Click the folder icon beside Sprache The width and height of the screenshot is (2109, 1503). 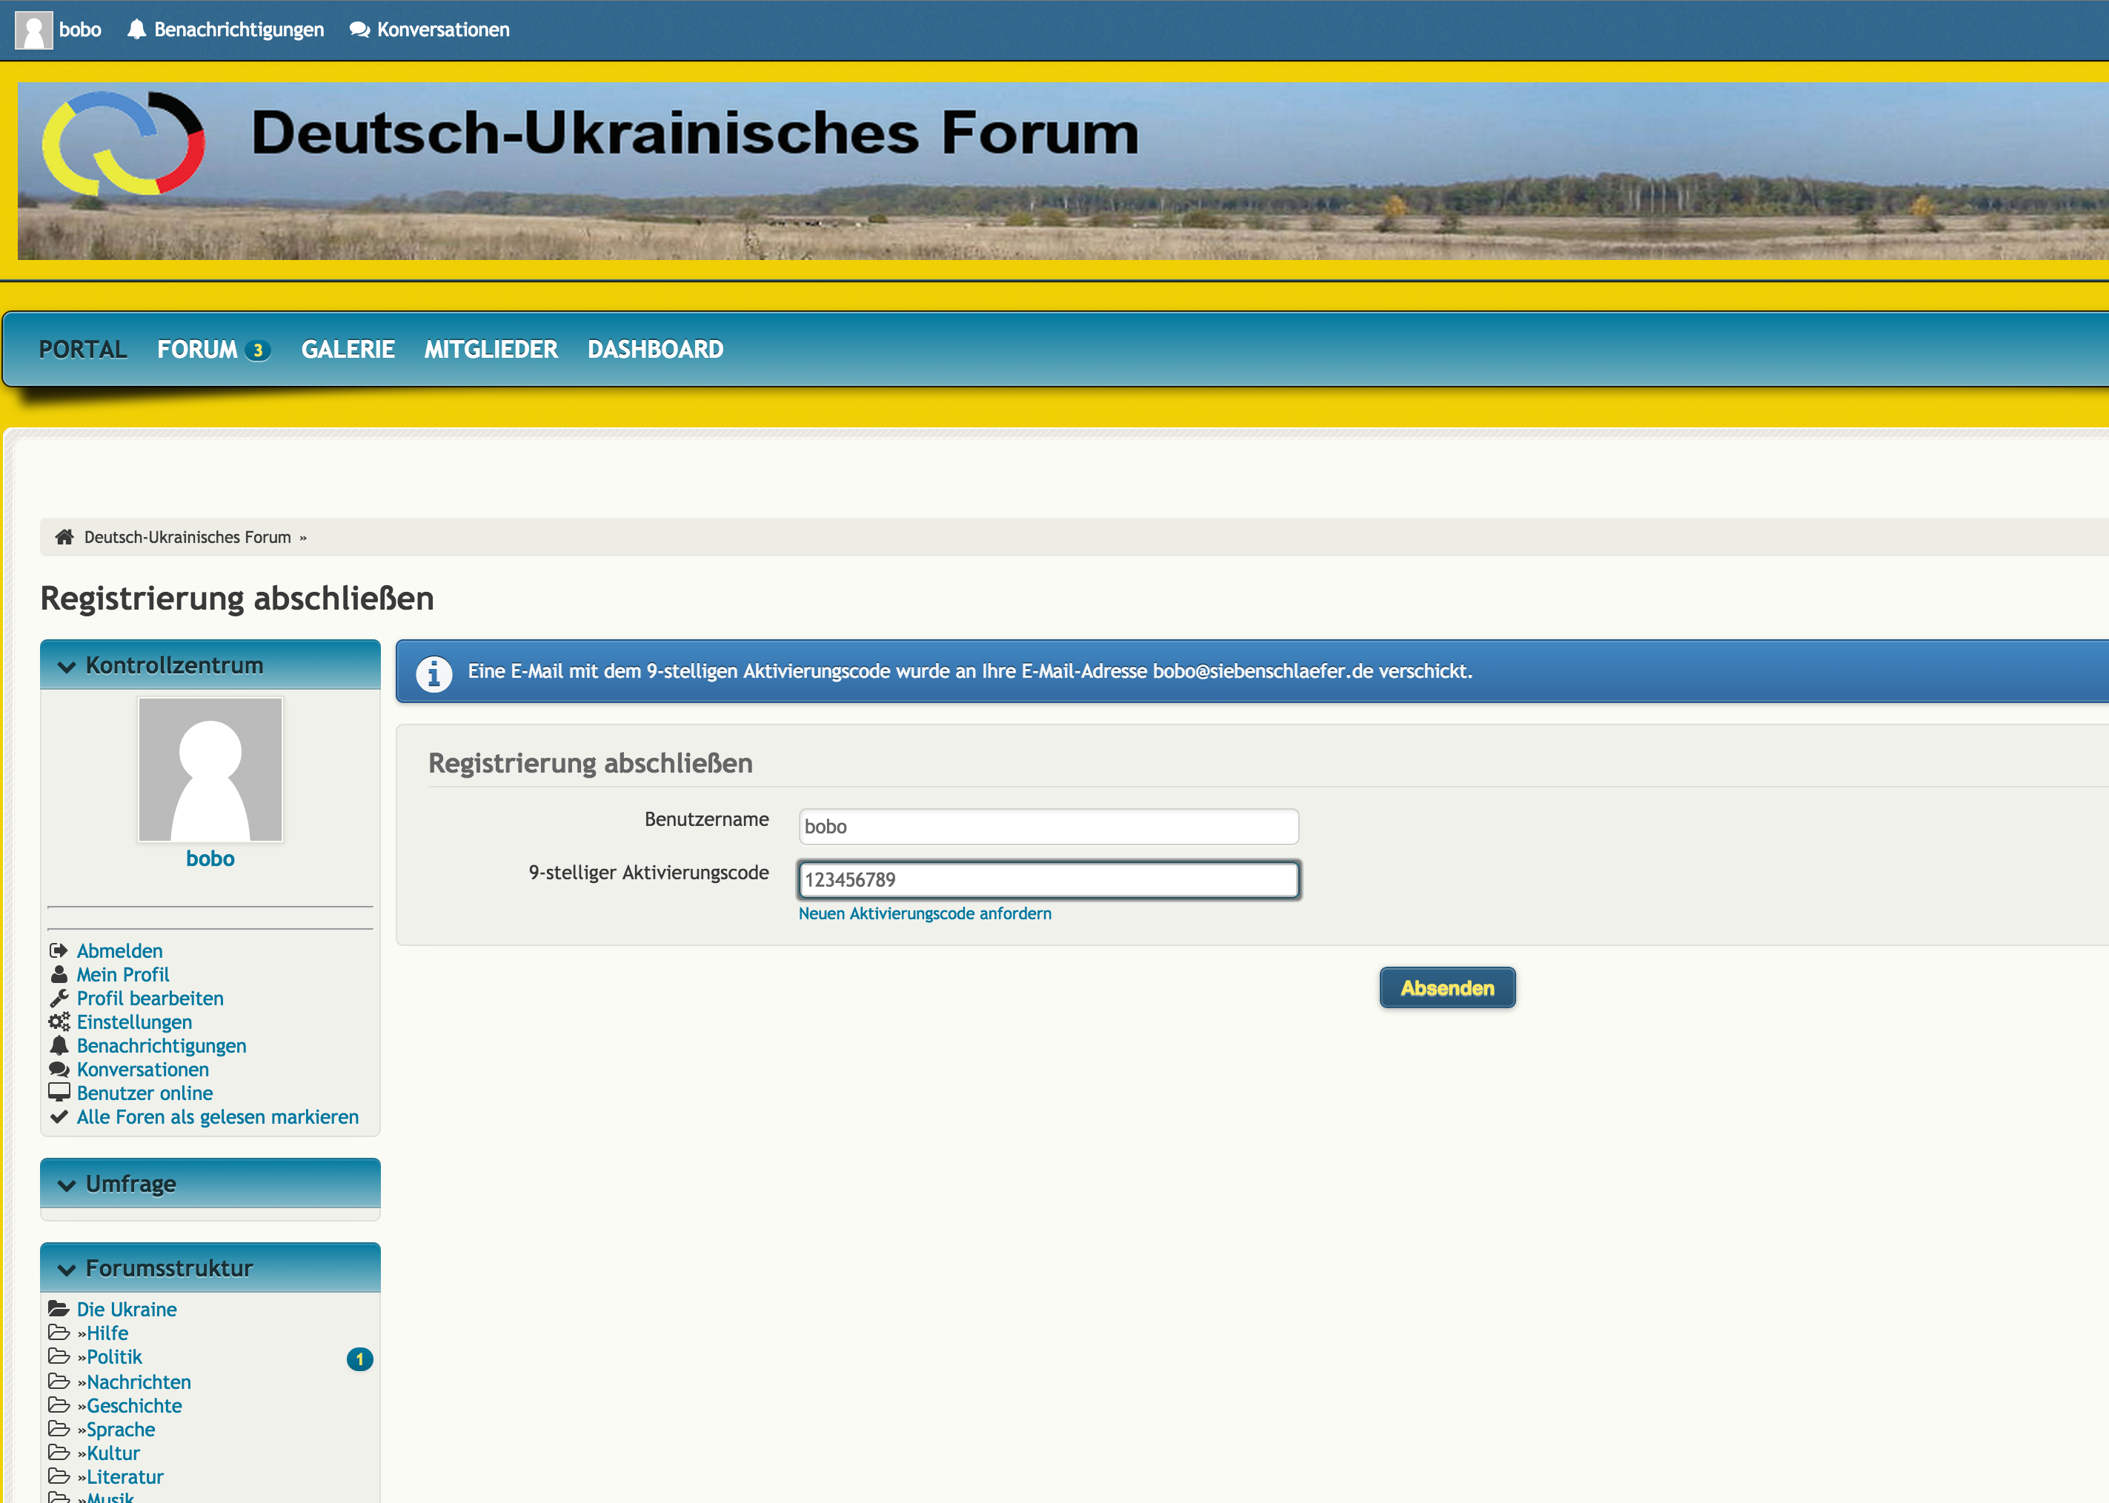(59, 1429)
